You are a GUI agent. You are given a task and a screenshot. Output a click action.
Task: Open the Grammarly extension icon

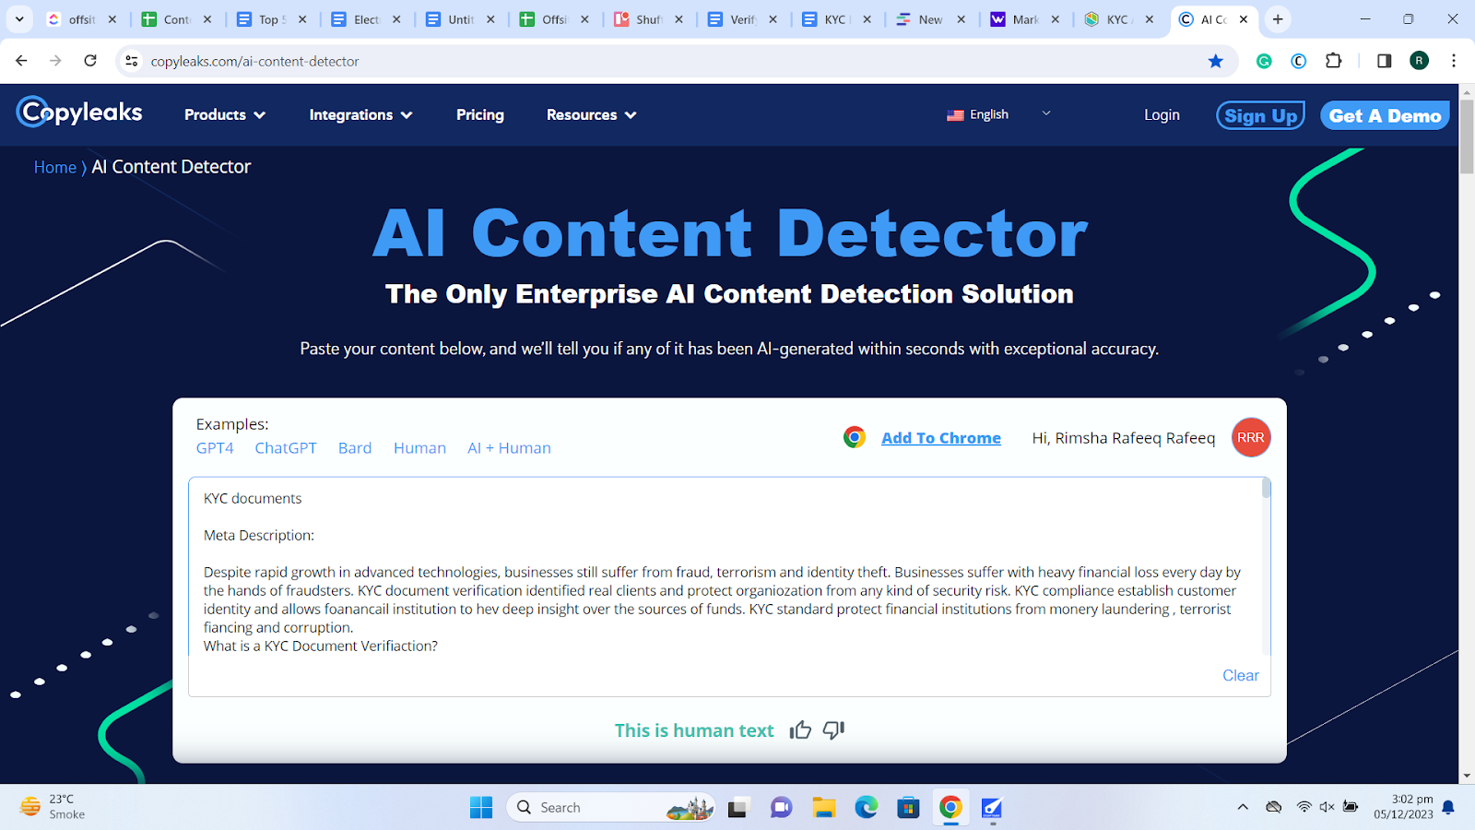pyautogui.click(x=1264, y=61)
